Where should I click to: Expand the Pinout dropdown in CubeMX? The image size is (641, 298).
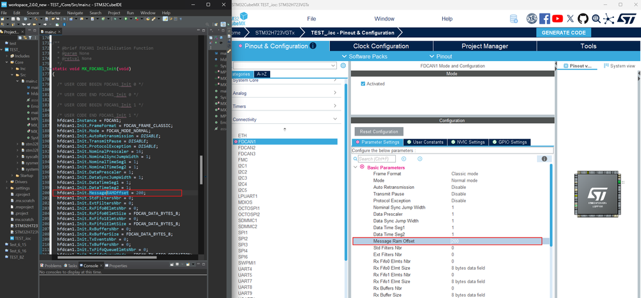[441, 56]
